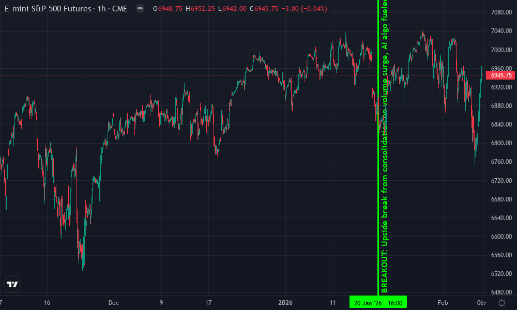Screen dimensions: 517x310
Task: Click the 6520.00 price scale label
Action: coord(501,274)
